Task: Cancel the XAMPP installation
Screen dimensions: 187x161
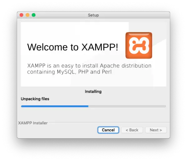Action: pos(108,130)
